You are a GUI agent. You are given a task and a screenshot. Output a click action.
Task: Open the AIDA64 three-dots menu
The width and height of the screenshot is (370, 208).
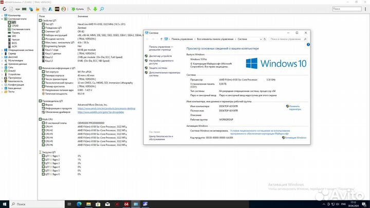click(x=365, y=9)
